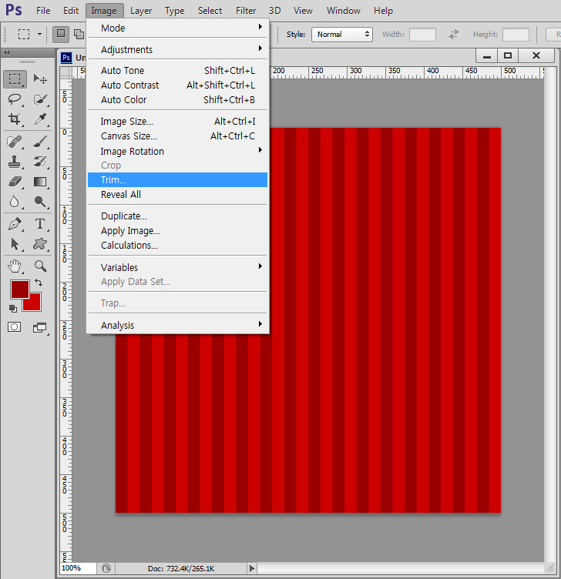Viewport: 561px width, 579px height.
Task: Select the Eyedropper tool
Action: tap(40, 119)
